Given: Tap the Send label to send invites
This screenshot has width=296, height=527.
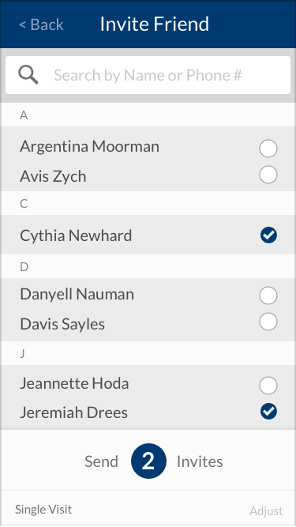Looking at the screenshot, I should [101, 461].
